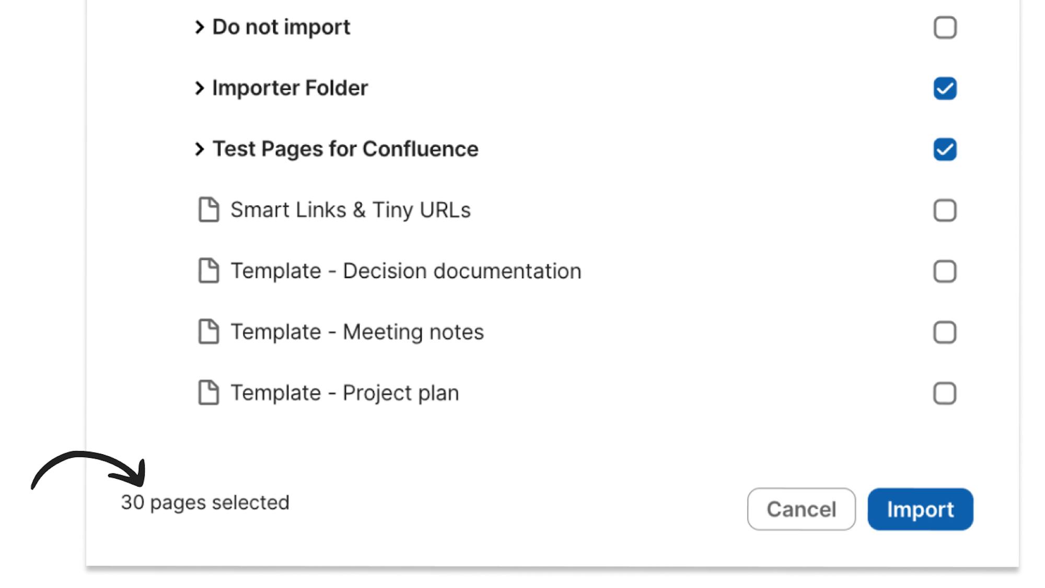Click the Import button
The image size is (1045, 588).
tap(920, 509)
